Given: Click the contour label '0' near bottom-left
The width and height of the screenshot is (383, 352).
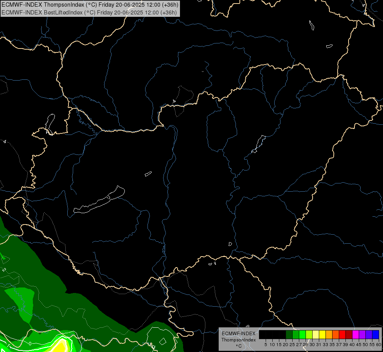Looking at the screenshot, I should pyautogui.click(x=30, y=344).
